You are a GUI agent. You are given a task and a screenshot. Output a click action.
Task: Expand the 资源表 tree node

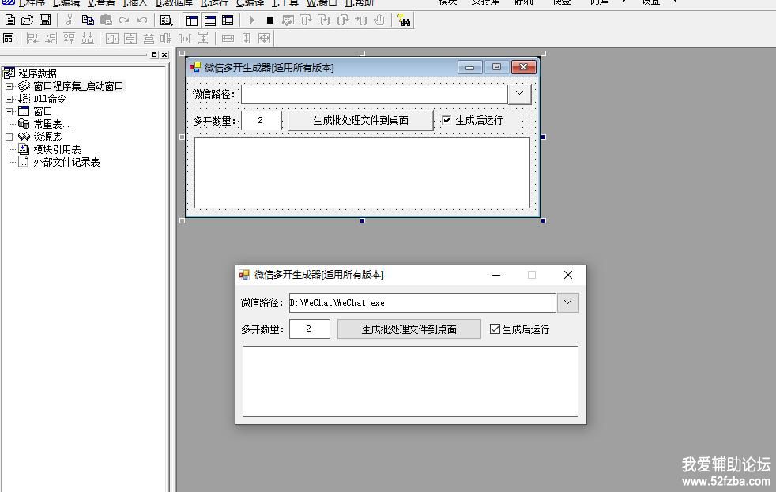pos(9,137)
